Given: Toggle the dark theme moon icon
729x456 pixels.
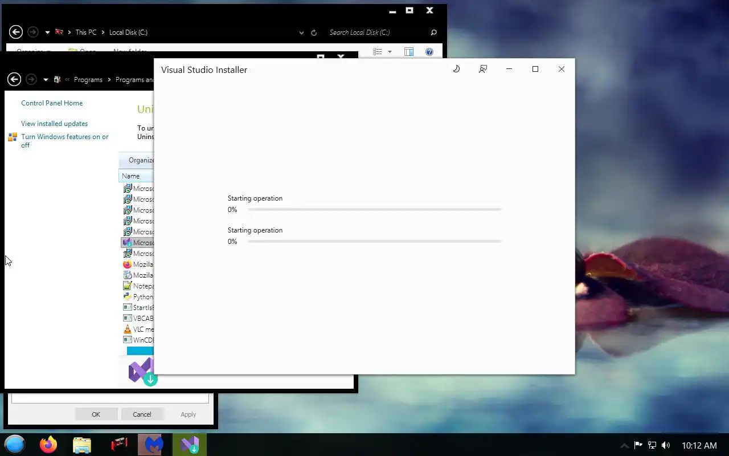Looking at the screenshot, I should point(456,69).
